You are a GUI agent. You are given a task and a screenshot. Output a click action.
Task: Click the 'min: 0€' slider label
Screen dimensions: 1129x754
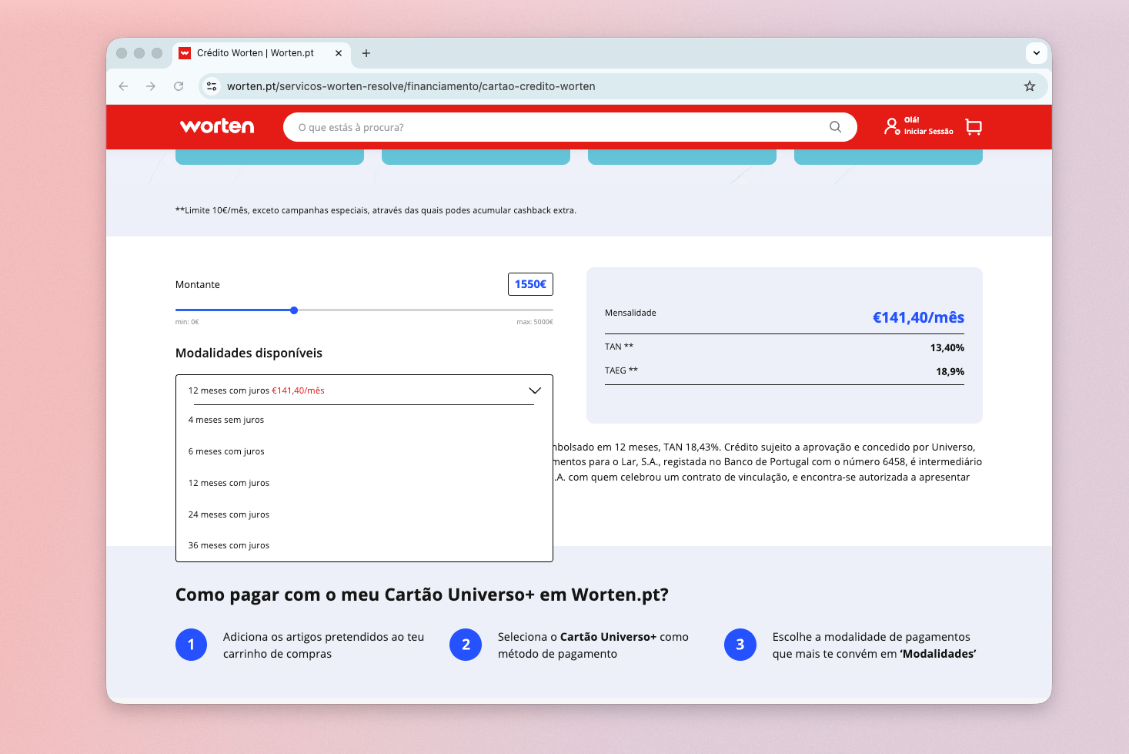pos(187,322)
